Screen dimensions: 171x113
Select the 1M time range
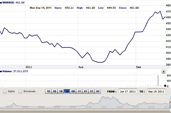(x=61, y=91)
